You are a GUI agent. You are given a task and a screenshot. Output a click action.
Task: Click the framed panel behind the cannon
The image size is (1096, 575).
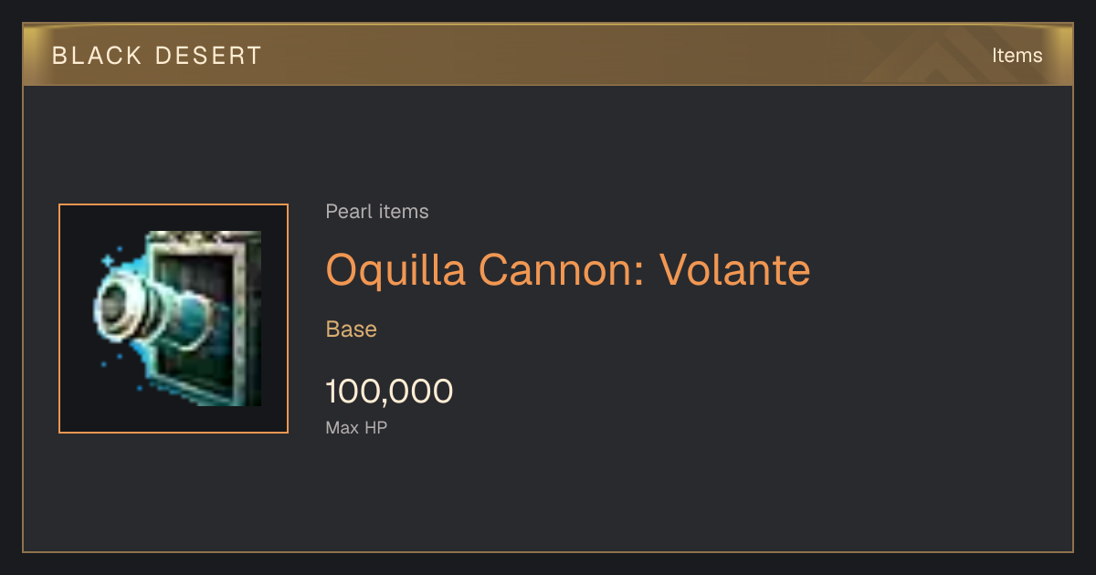(x=199, y=316)
